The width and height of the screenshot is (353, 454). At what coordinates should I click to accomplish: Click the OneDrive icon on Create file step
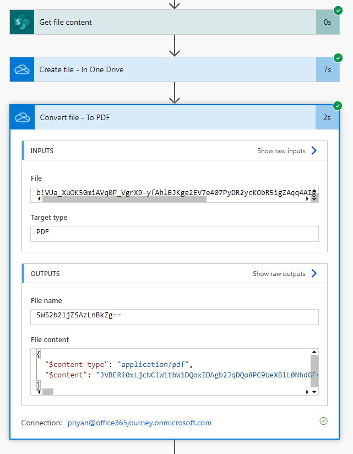[x=22, y=69]
